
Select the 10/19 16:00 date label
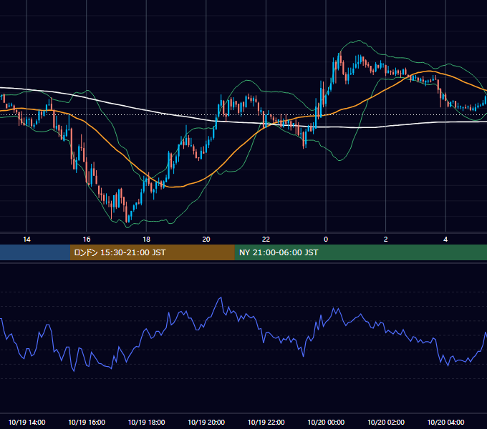pyautogui.click(x=87, y=422)
